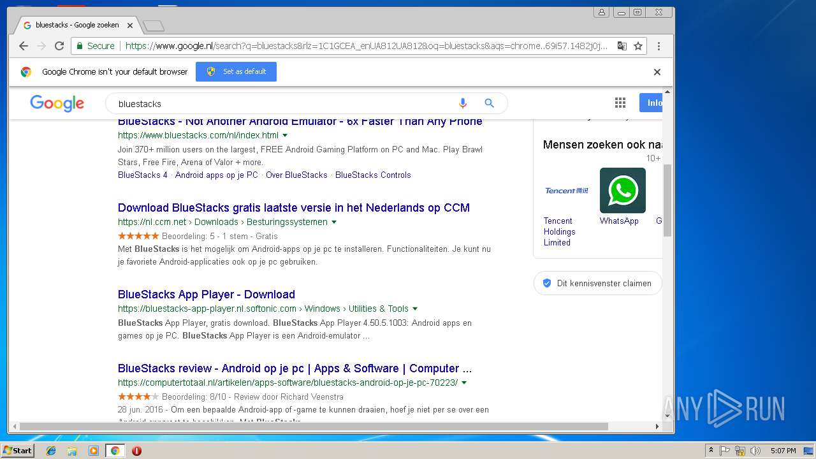
Task: Click the Chrome user profile icon
Action: coord(601,12)
